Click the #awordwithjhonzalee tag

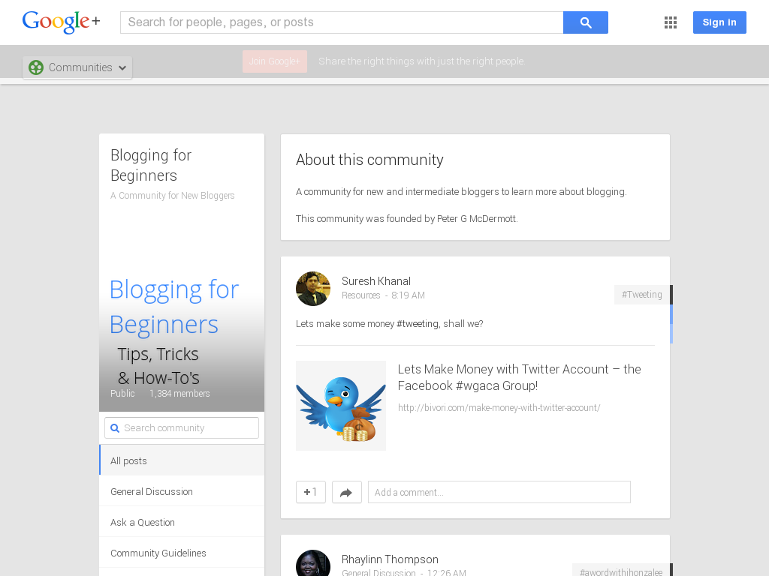(x=621, y=571)
